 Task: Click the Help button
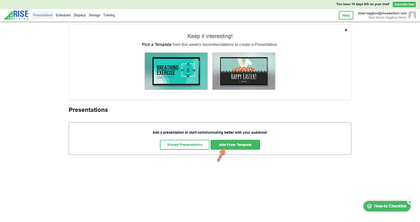(346, 15)
